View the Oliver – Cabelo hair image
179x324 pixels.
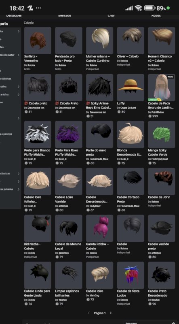pyautogui.click(x=131, y=40)
